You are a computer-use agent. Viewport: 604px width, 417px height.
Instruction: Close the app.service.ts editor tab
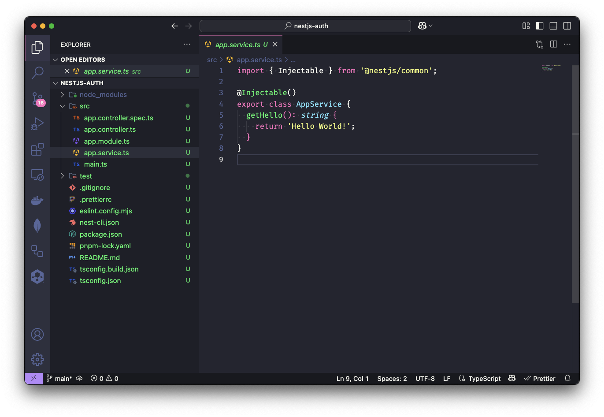[x=275, y=45]
